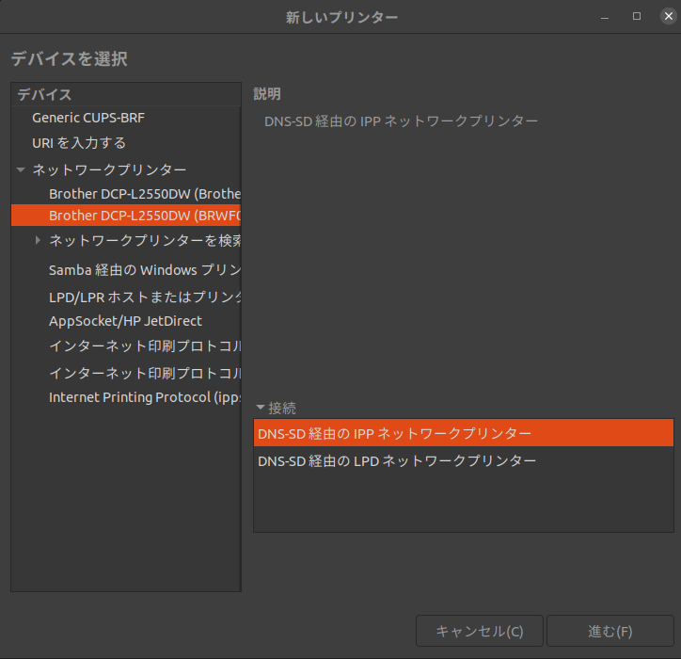The height and width of the screenshot is (659, 681).
Task: Click the デバイス column header
Action: [x=44, y=94]
